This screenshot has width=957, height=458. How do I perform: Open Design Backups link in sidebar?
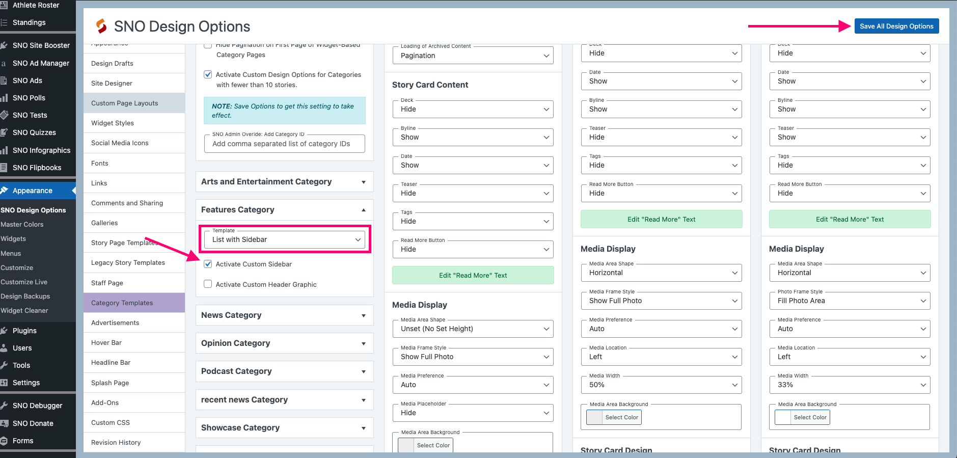point(25,296)
